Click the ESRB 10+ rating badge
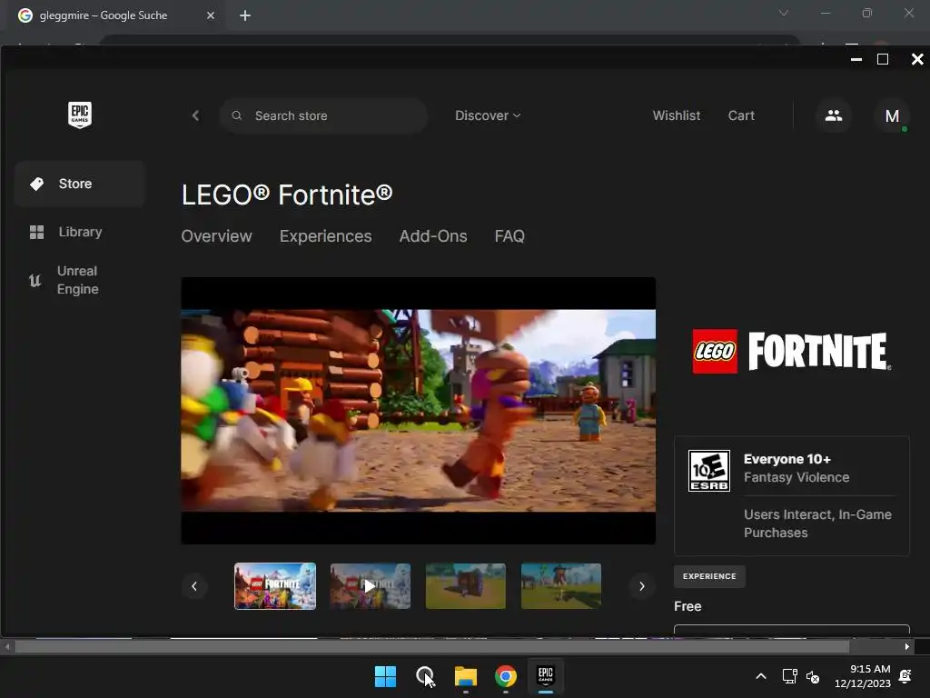930x698 pixels. [x=708, y=471]
